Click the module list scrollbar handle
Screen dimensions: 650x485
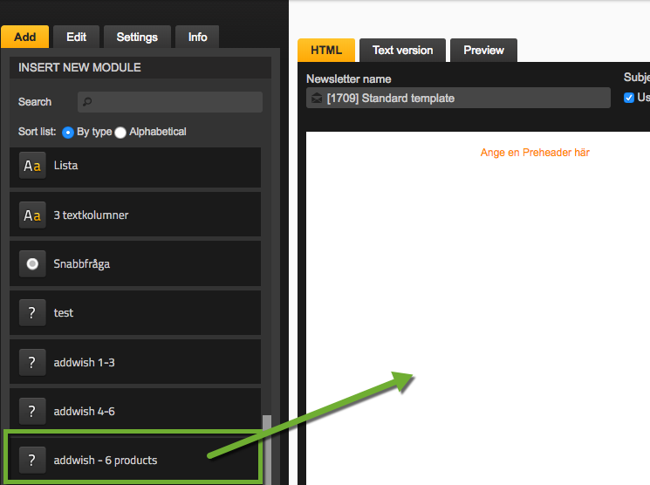tap(267, 447)
